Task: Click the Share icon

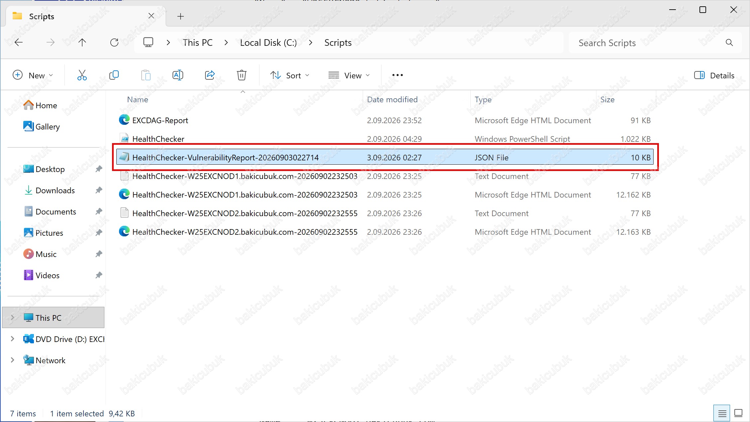Action: pyautogui.click(x=210, y=75)
